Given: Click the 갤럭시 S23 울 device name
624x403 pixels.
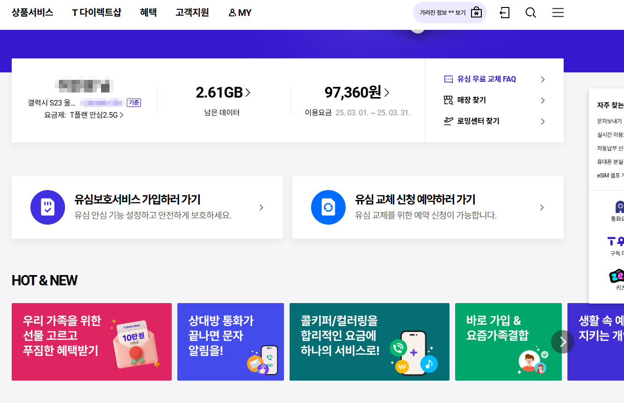Looking at the screenshot, I should point(52,103).
